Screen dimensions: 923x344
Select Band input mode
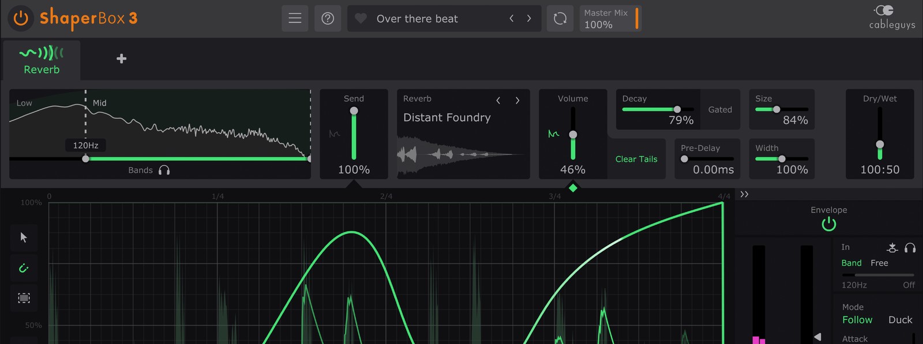pyautogui.click(x=851, y=263)
